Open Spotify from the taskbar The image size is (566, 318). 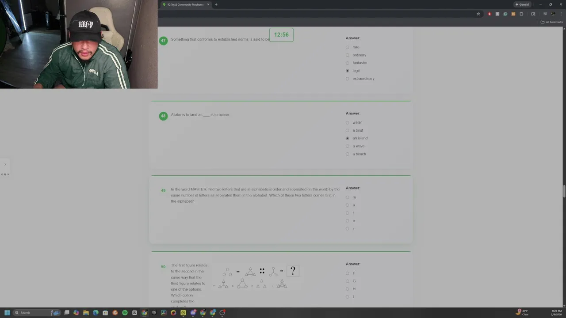point(125,313)
